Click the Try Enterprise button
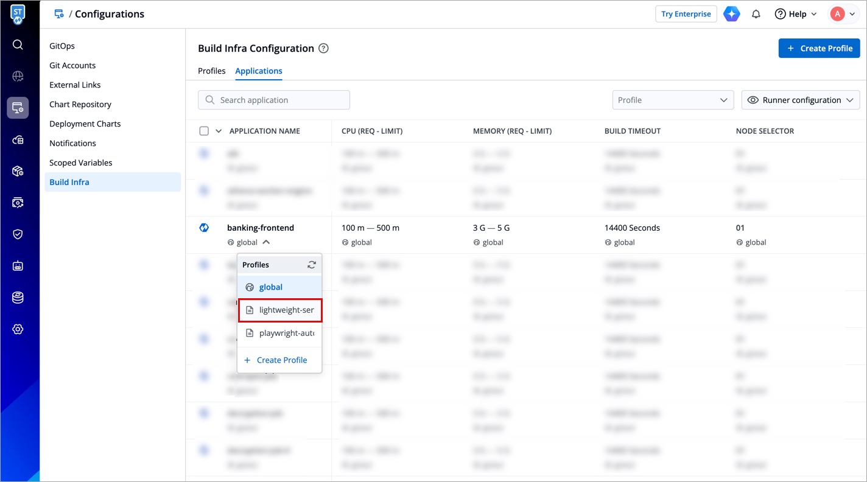Screen dimensions: 867x482 [686, 14]
